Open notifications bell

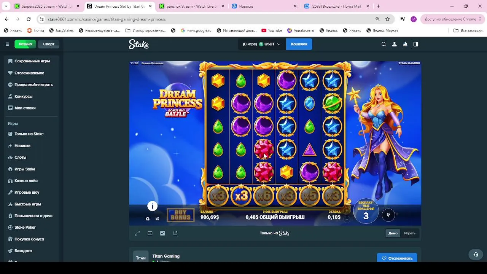(405, 44)
